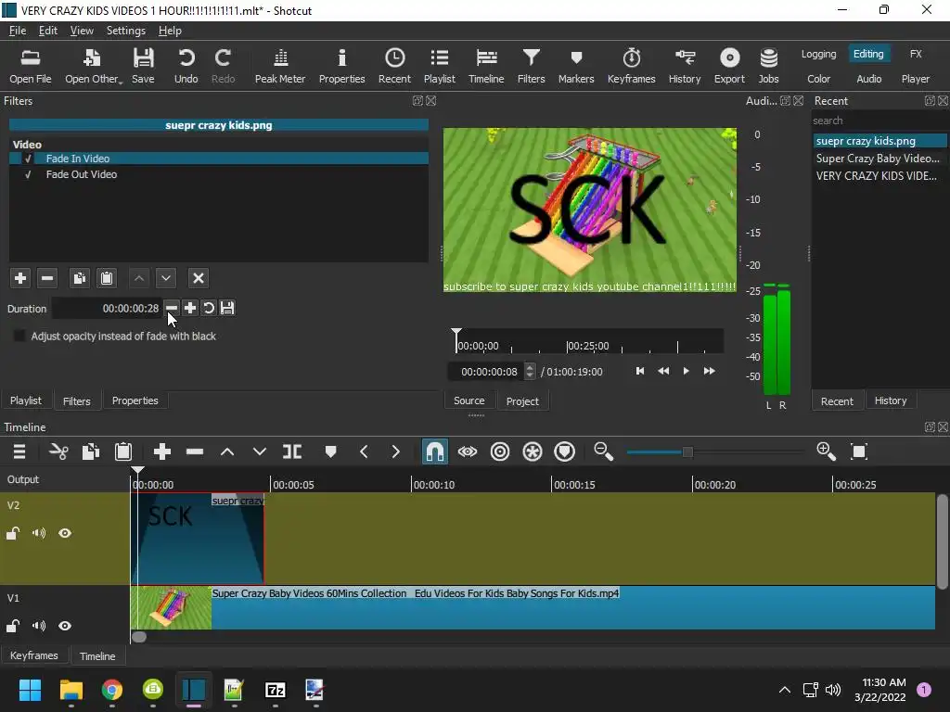Open the View menu
This screenshot has width=950, height=712.
pyautogui.click(x=82, y=31)
